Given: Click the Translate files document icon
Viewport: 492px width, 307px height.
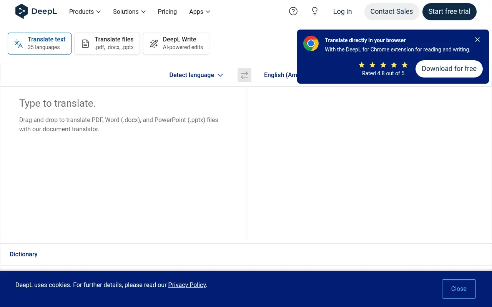Looking at the screenshot, I should click(85, 43).
